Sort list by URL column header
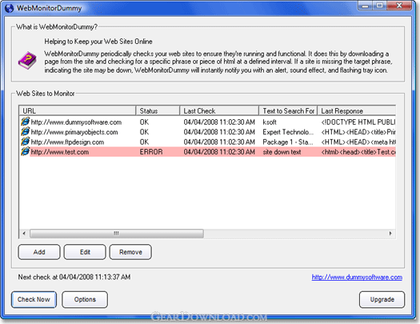Screen dimensions: 420x324 [x=78, y=111]
